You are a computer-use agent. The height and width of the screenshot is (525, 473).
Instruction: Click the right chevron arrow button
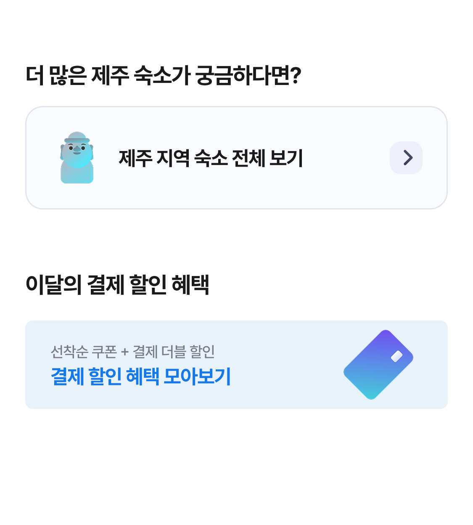pyautogui.click(x=406, y=158)
